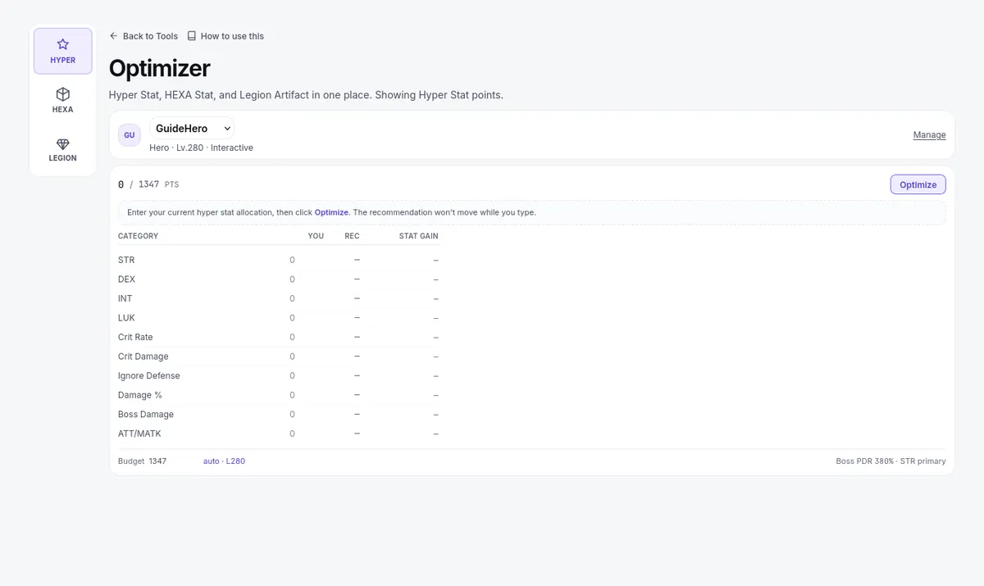This screenshot has height=586, width=984.
Task: Click the Damage % label
Action: click(139, 395)
